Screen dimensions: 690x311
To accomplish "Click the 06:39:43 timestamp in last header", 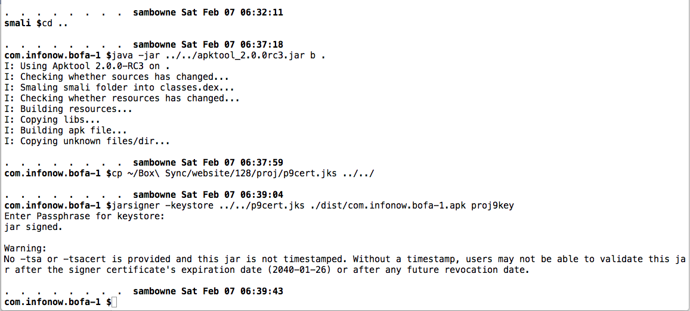I will pos(261,291).
